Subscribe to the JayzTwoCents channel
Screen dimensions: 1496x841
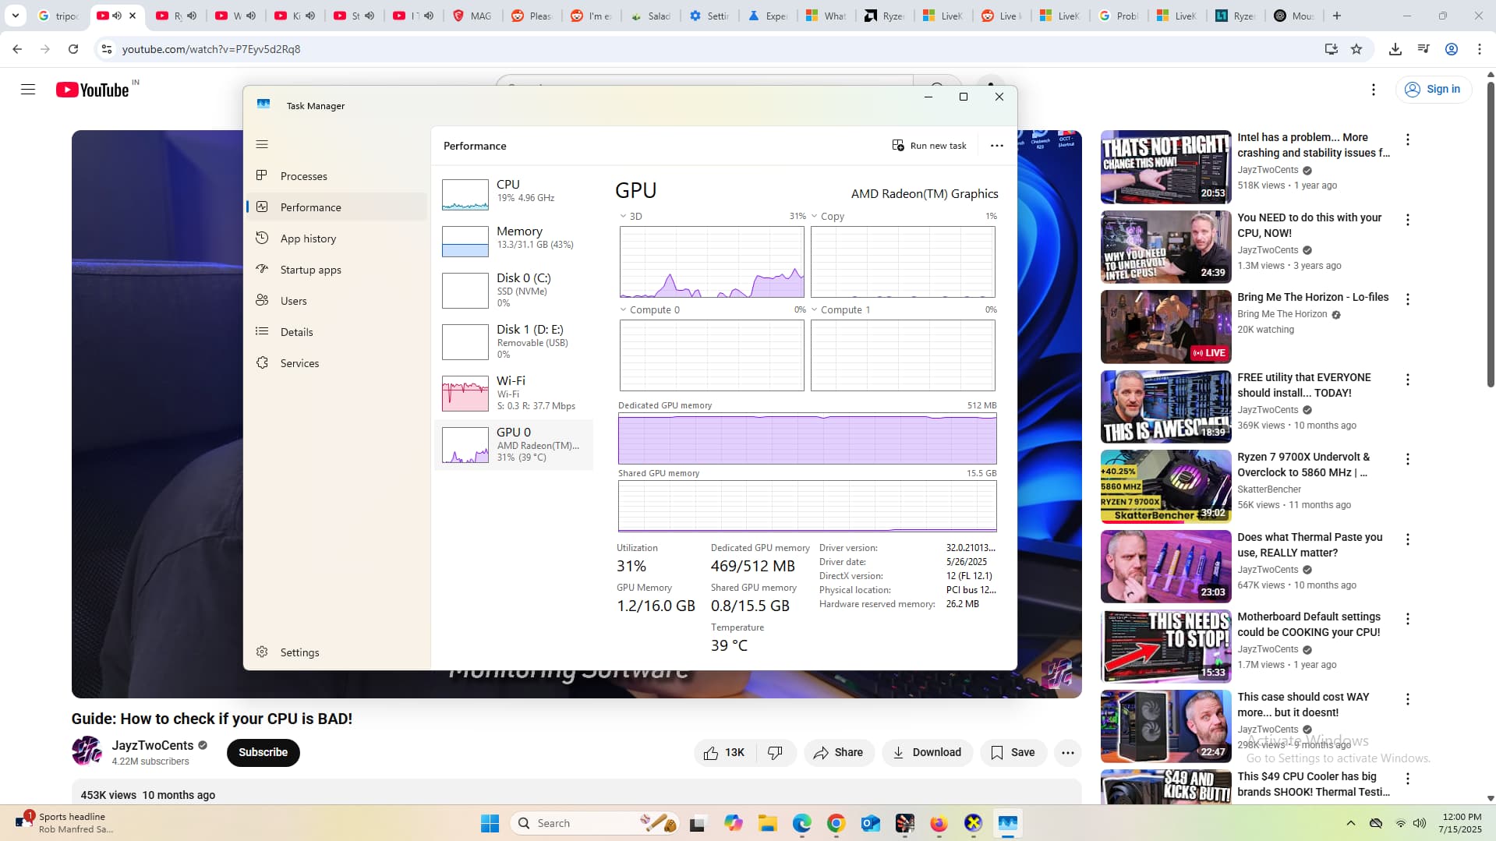tap(263, 752)
